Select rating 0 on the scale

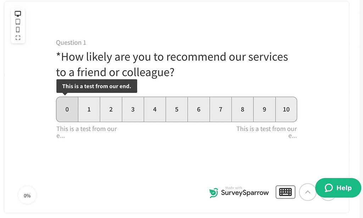(67, 109)
